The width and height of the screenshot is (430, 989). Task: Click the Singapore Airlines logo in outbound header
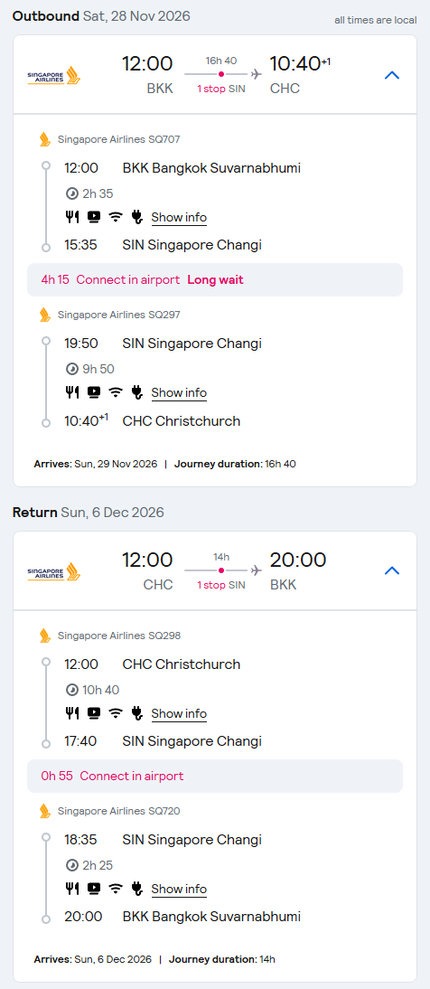[x=54, y=76]
